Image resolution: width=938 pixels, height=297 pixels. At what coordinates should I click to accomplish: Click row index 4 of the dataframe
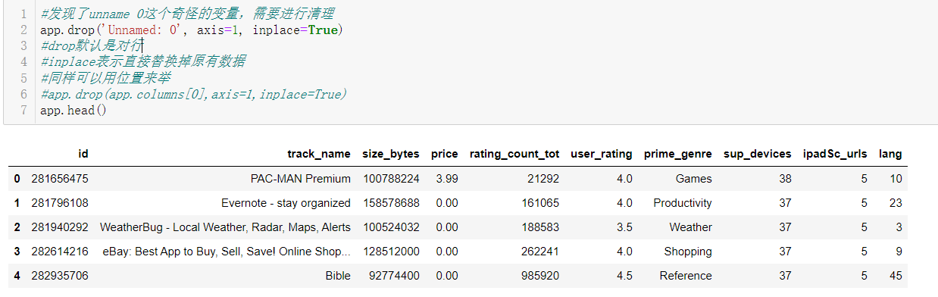coord(17,276)
